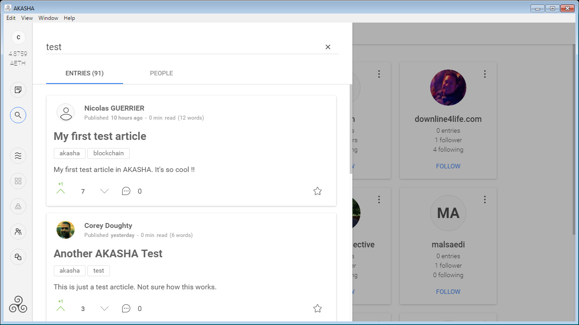The height and width of the screenshot is (325, 579).
Task: Open the profile avatar with letter C
Action: pos(18,37)
